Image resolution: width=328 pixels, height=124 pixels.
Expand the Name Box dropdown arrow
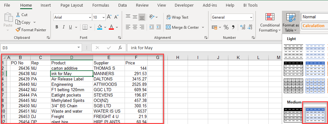[x=79, y=48]
